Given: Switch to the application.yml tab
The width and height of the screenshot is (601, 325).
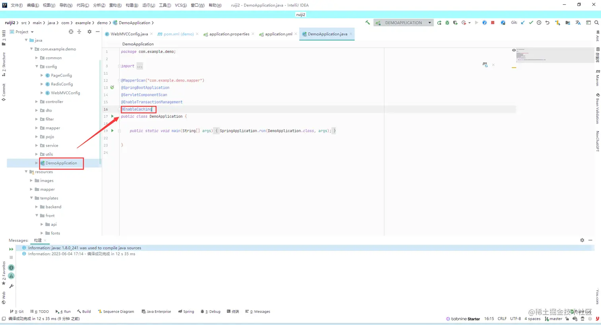Looking at the screenshot, I should (x=278, y=34).
